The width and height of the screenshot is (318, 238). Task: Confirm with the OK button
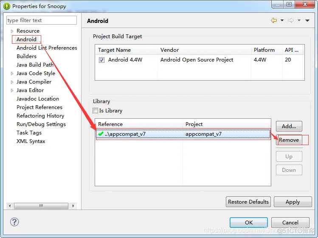coord(249,223)
